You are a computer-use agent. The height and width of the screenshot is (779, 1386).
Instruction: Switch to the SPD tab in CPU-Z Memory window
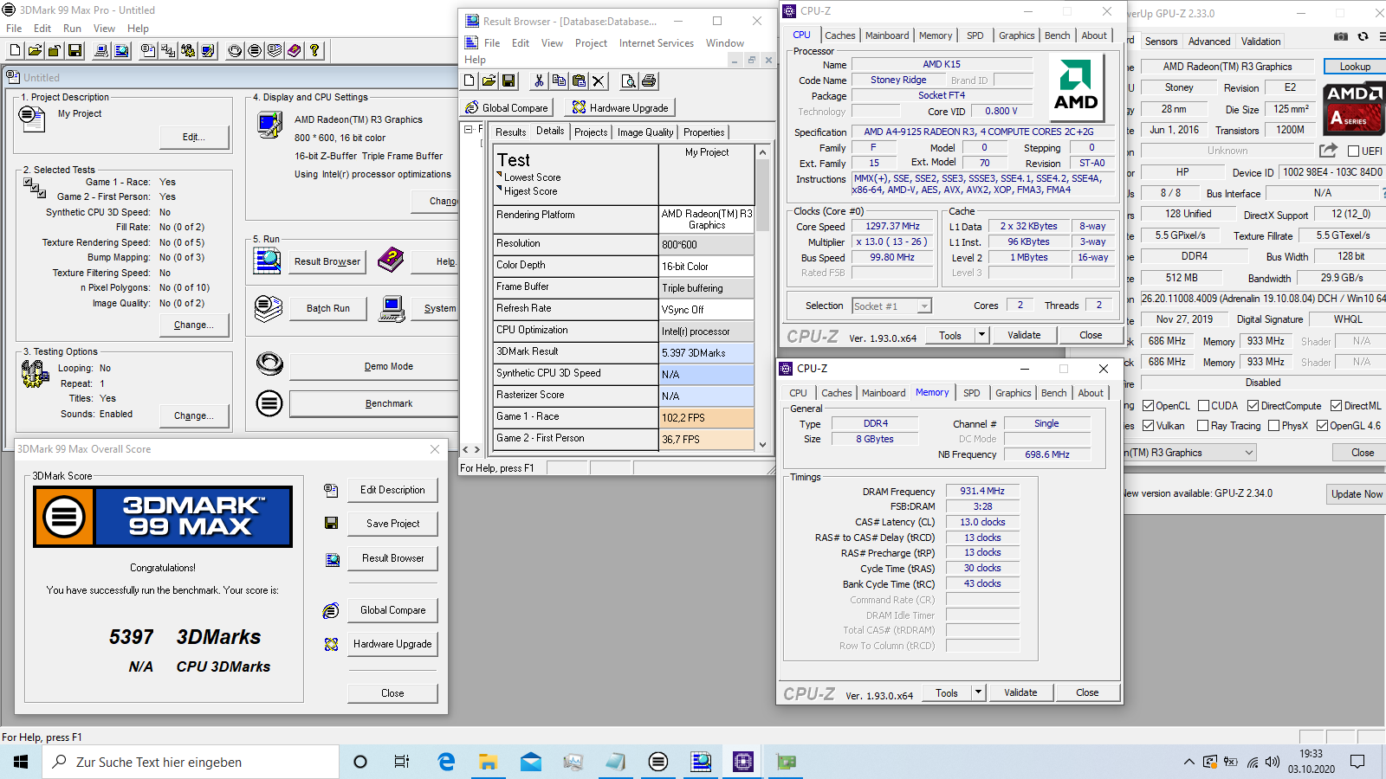[972, 393]
